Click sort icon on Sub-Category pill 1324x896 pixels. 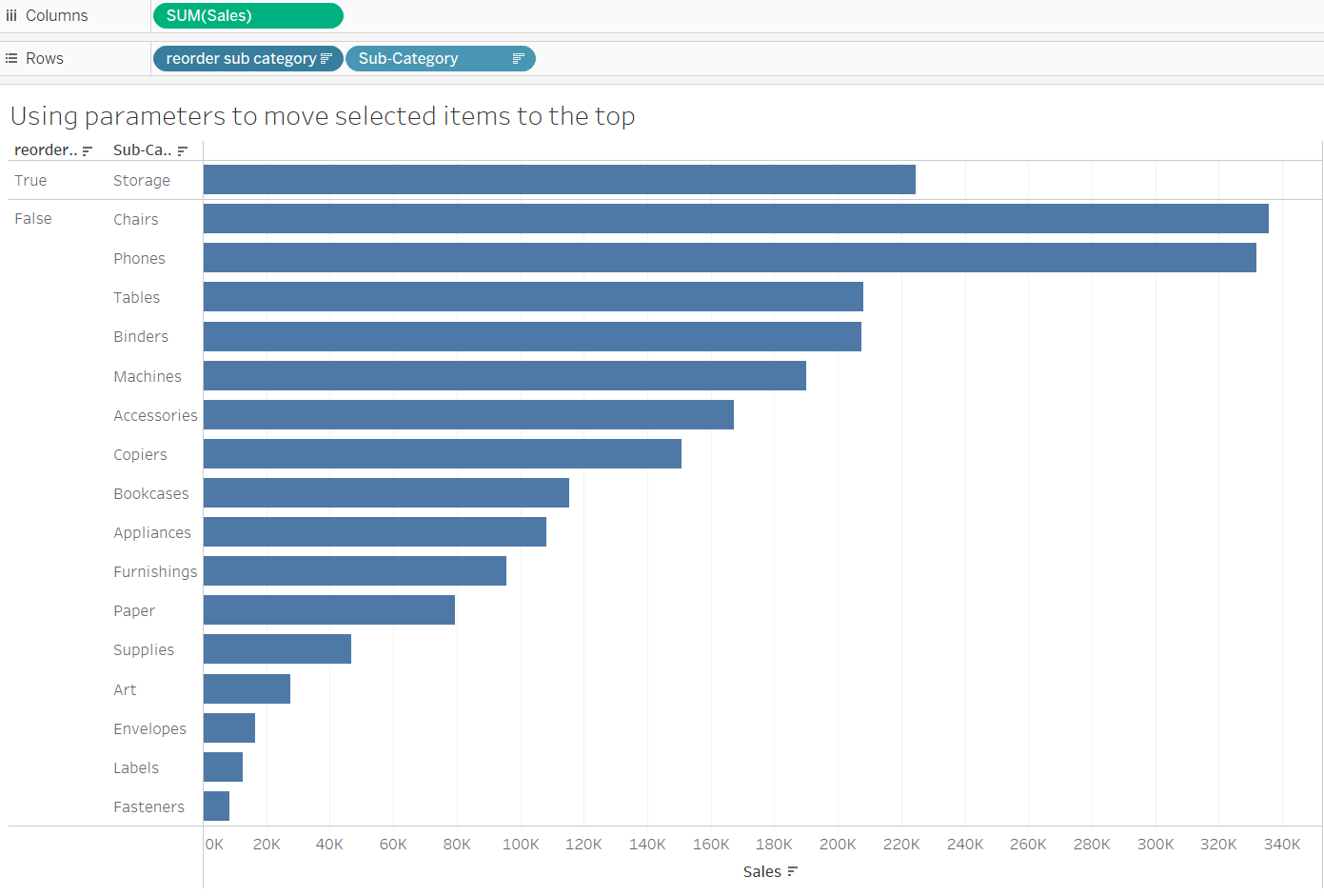(518, 59)
